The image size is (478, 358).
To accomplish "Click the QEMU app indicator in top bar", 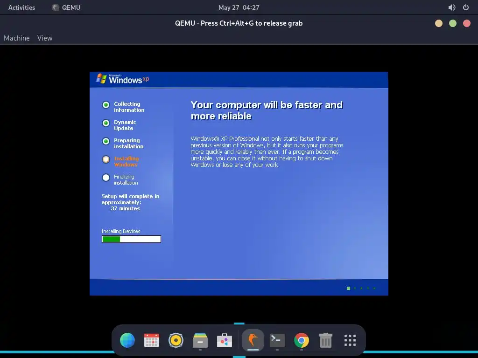I will point(66,7).
